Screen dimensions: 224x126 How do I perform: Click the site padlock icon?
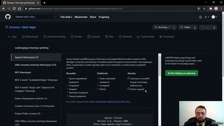tap(26, 8)
